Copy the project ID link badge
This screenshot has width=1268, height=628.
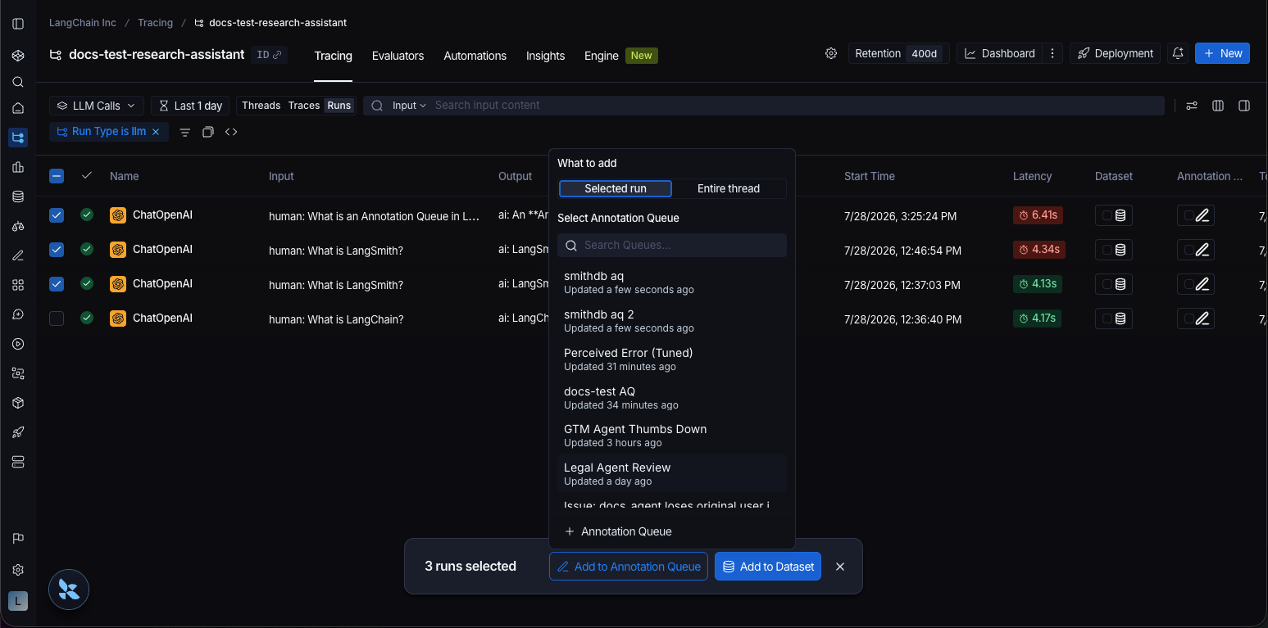[269, 55]
